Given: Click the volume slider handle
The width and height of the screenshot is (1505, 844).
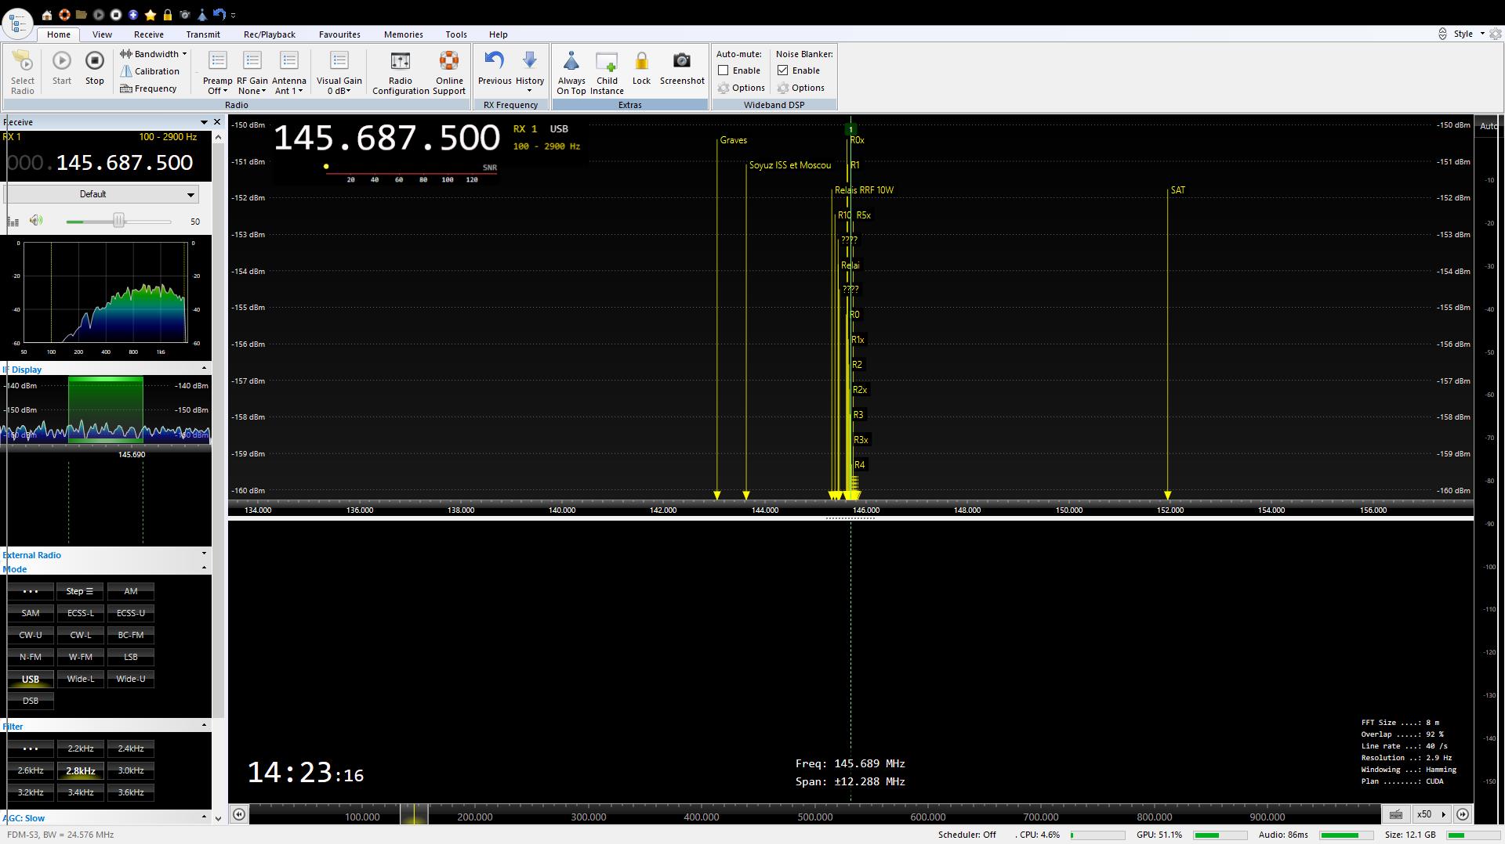Looking at the screenshot, I should (x=118, y=222).
